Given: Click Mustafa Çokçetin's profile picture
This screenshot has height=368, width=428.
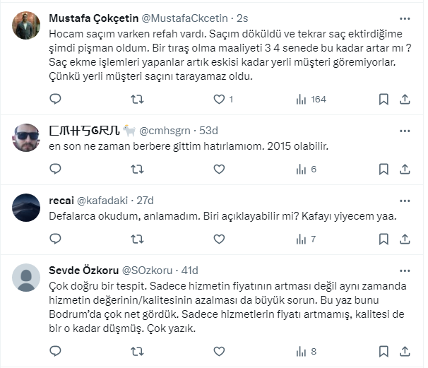Looking at the screenshot, I should point(27,25).
